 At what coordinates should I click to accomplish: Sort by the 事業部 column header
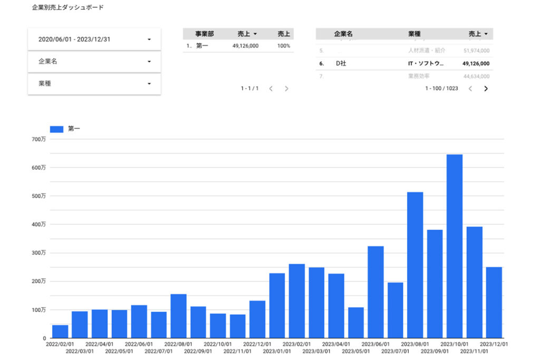point(205,34)
